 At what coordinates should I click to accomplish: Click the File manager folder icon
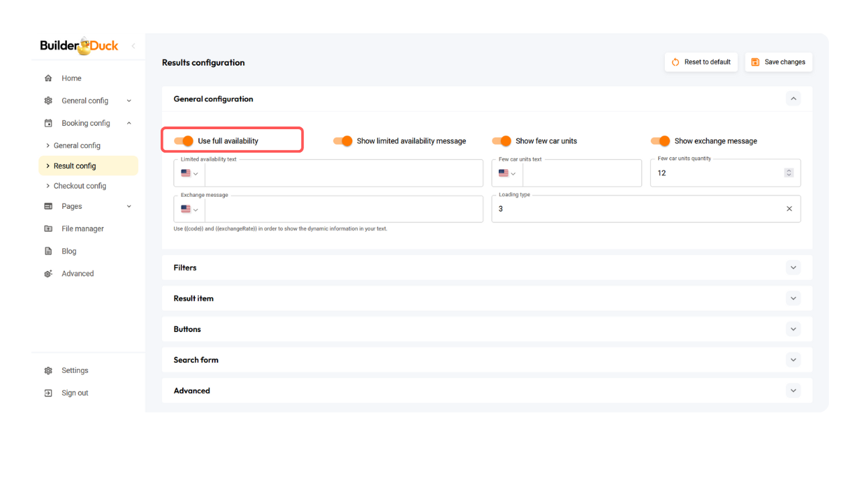tap(48, 229)
